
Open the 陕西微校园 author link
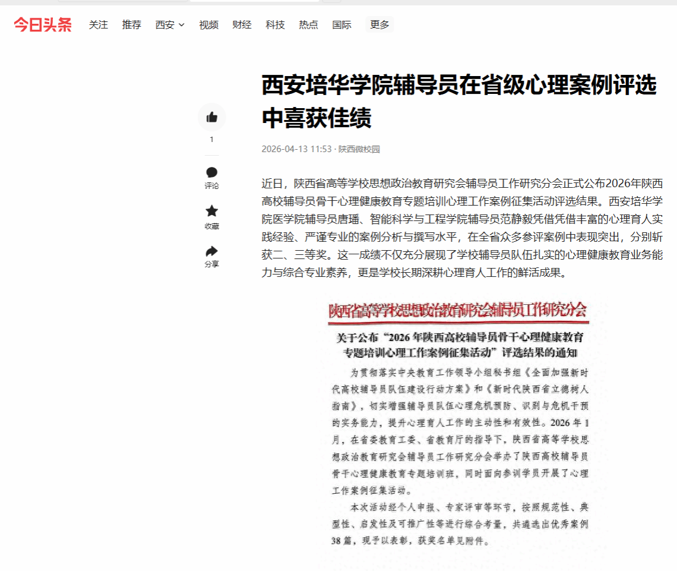tap(359, 149)
